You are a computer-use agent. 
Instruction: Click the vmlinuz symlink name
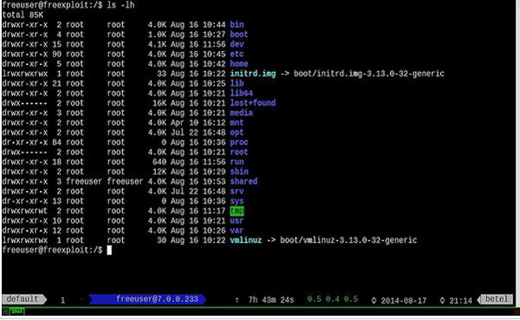click(x=246, y=240)
